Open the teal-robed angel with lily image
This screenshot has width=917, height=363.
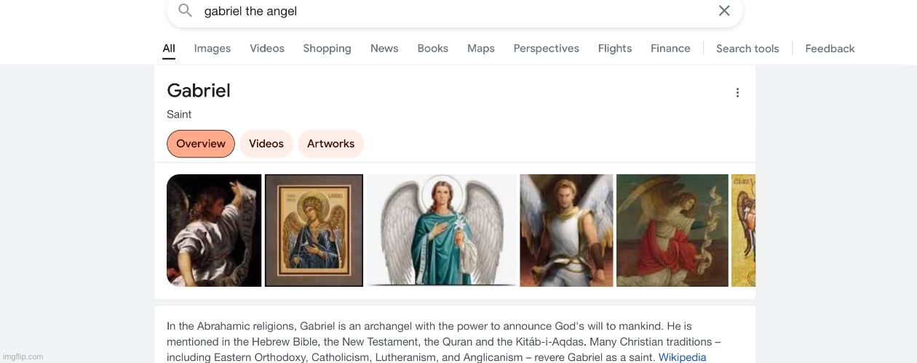442,230
